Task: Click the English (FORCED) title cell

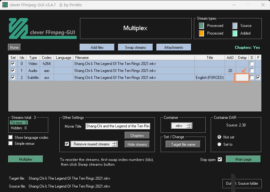Action: pos(210,78)
